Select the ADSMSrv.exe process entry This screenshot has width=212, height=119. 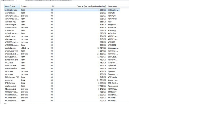62,16
